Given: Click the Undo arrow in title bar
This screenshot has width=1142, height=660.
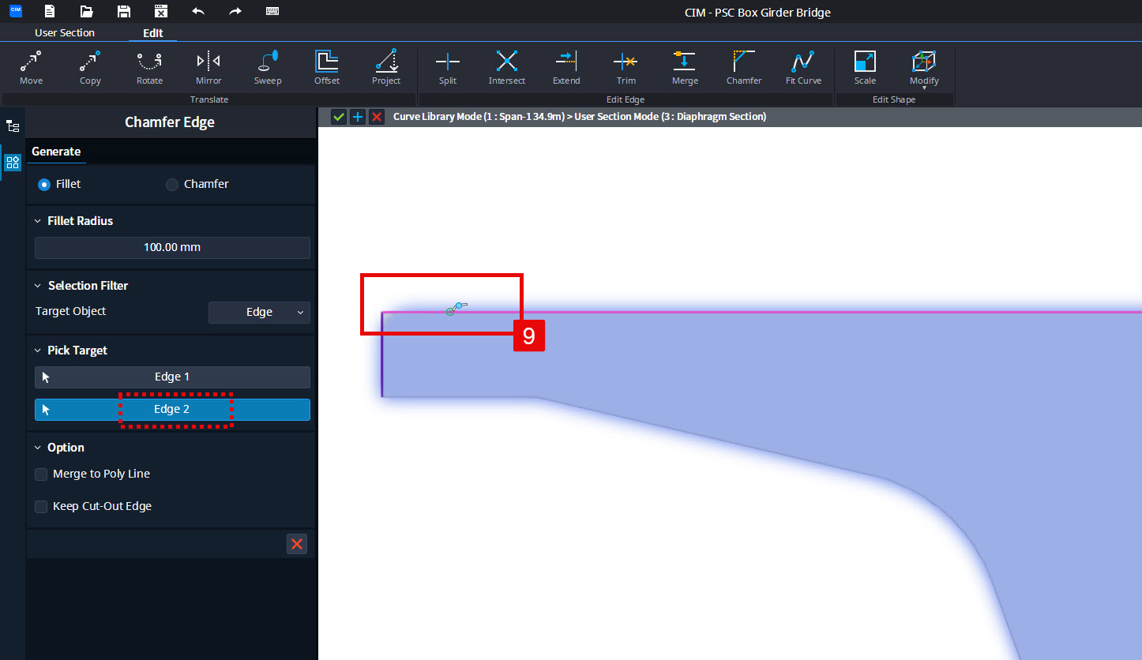Looking at the screenshot, I should coord(198,12).
